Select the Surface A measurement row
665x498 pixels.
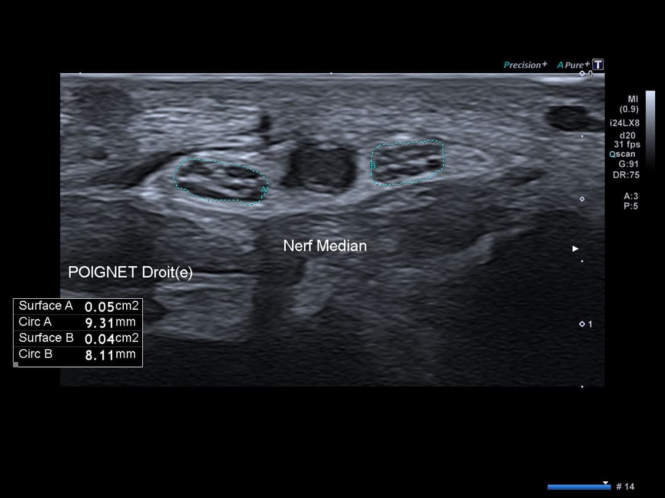coord(78,306)
